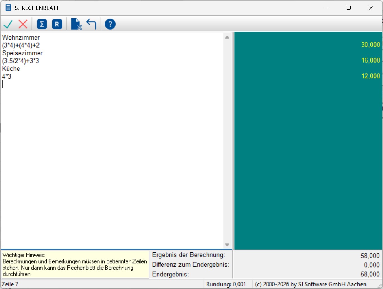Click the Rundung: 0,001 status entry

click(226, 284)
